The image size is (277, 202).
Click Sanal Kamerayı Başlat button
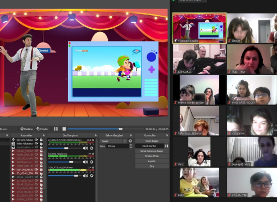(152, 151)
